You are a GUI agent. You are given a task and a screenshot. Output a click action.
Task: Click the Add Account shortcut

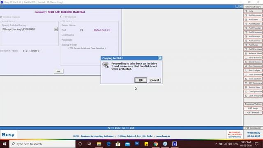[x=253, y=15]
